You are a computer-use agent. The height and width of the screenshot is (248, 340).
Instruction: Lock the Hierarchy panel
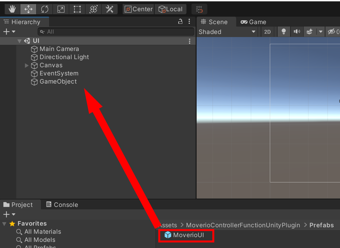click(180, 21)
